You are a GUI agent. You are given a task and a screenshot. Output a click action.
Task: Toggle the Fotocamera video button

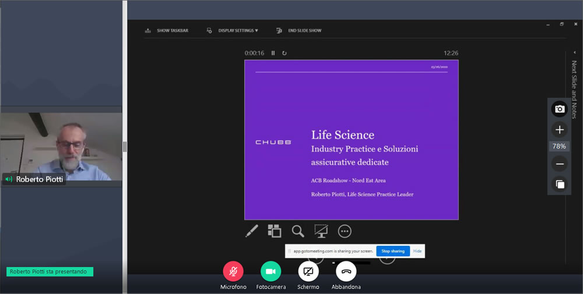[x=271, y=271]
